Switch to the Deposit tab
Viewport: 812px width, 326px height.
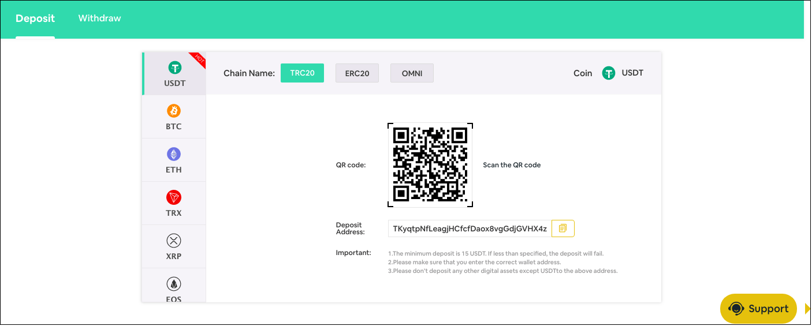[35, 18]
